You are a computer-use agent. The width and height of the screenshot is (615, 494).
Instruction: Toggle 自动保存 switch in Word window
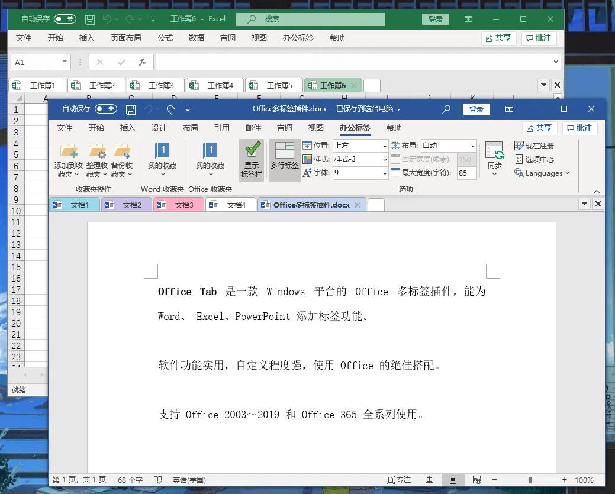coord(106,109)
